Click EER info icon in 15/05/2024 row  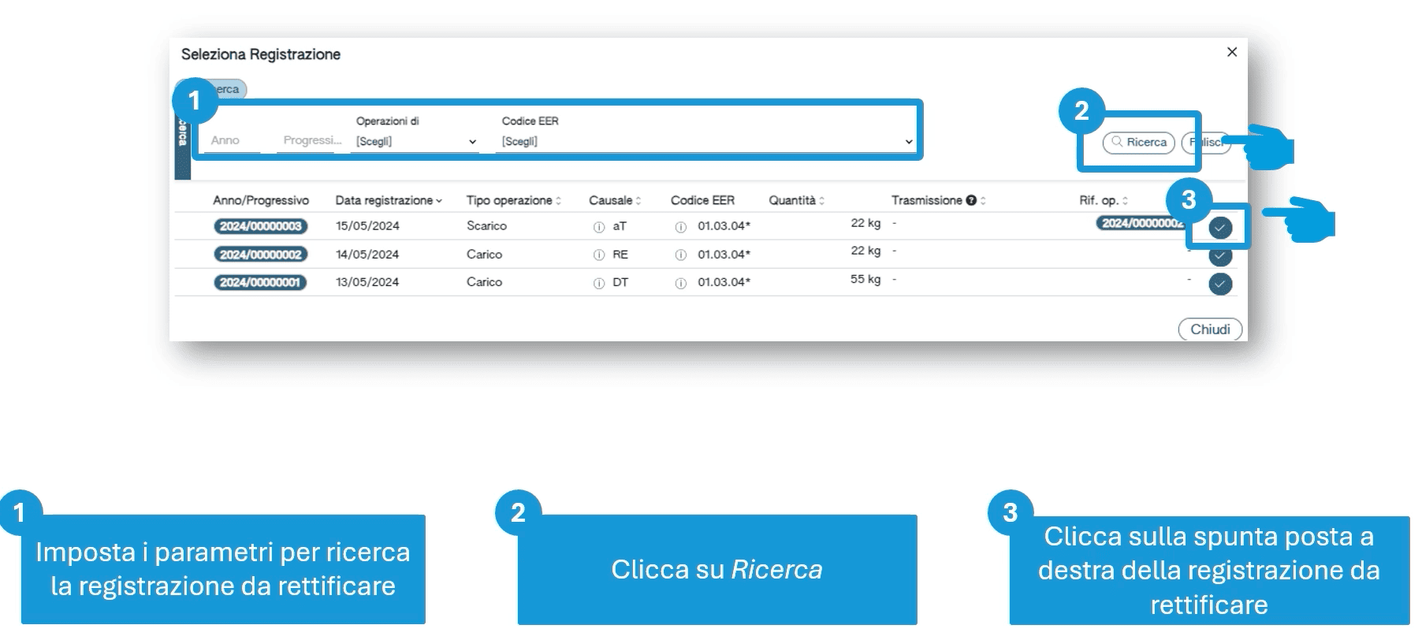680,227
